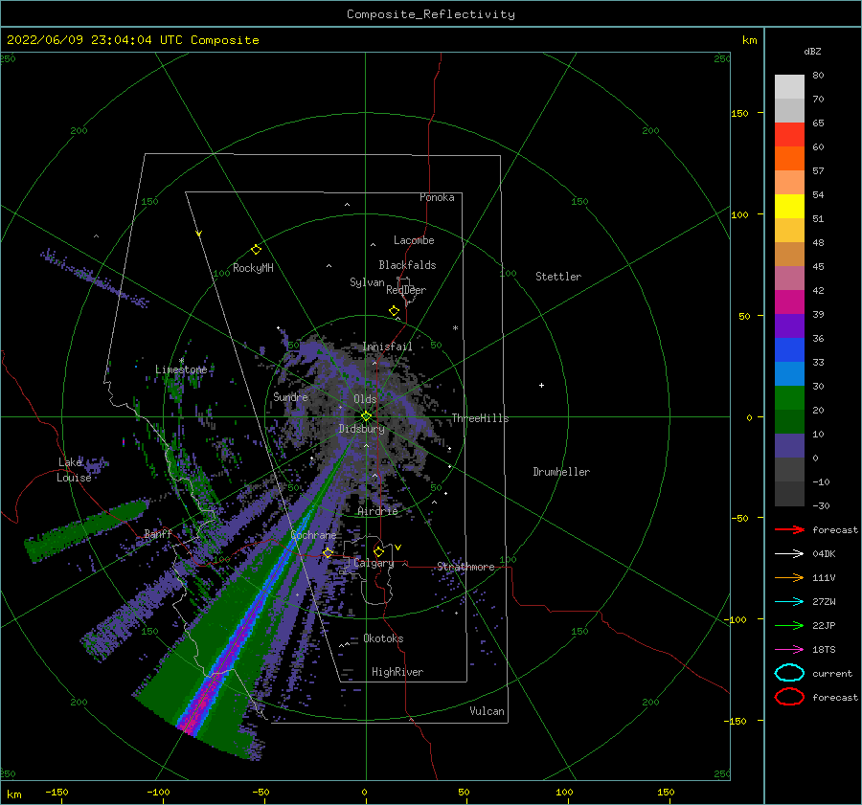
Task: Click the Strathmore label
Action: click(x=465, y=567)
